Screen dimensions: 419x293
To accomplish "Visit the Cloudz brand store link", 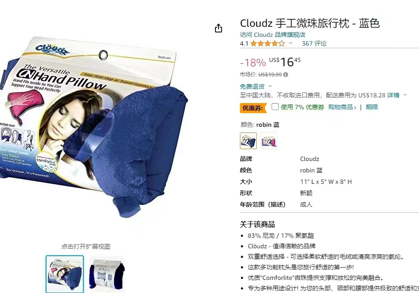I will coord(272,35).
